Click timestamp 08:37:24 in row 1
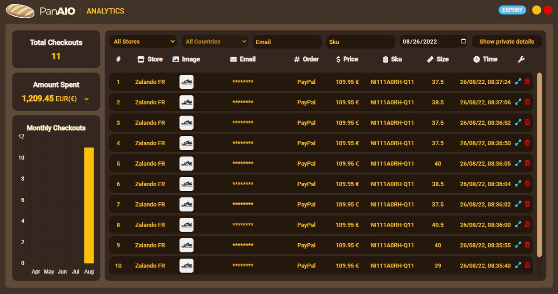The image size is (558, 294). point(485,82)
